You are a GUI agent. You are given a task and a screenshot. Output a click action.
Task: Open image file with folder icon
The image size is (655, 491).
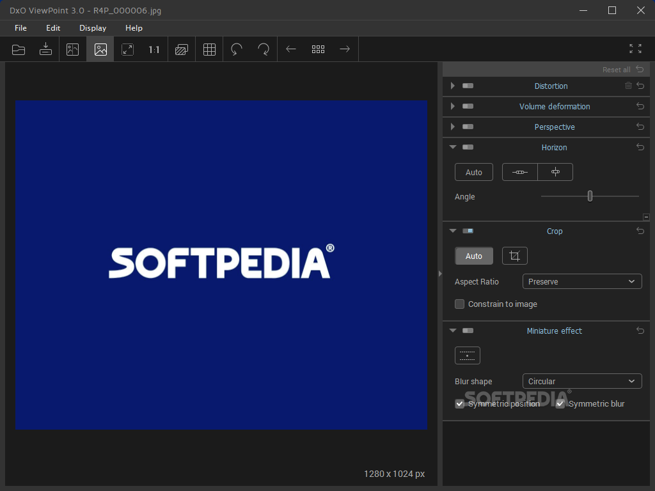[19, 49]
